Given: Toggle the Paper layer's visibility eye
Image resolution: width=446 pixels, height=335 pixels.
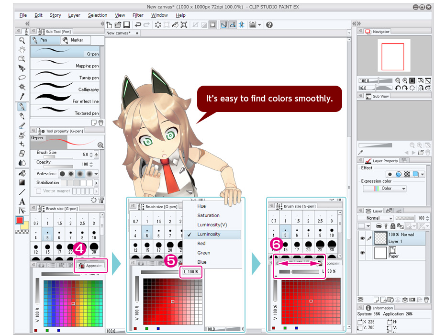Looking at the screenshot, I should tap(362, 252).
